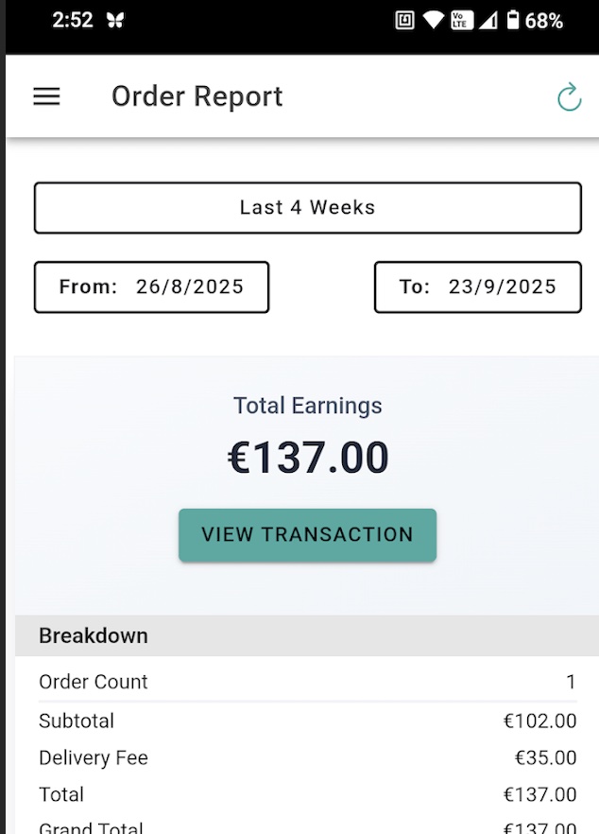Tap the Breakdown section header
Viewport: 599px width, 834px height.
coord(94,635)
